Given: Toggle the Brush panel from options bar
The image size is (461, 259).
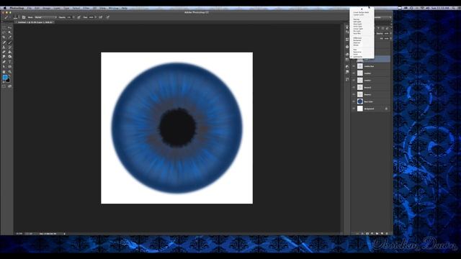Looking at the screenshot, I should point(24,17).
